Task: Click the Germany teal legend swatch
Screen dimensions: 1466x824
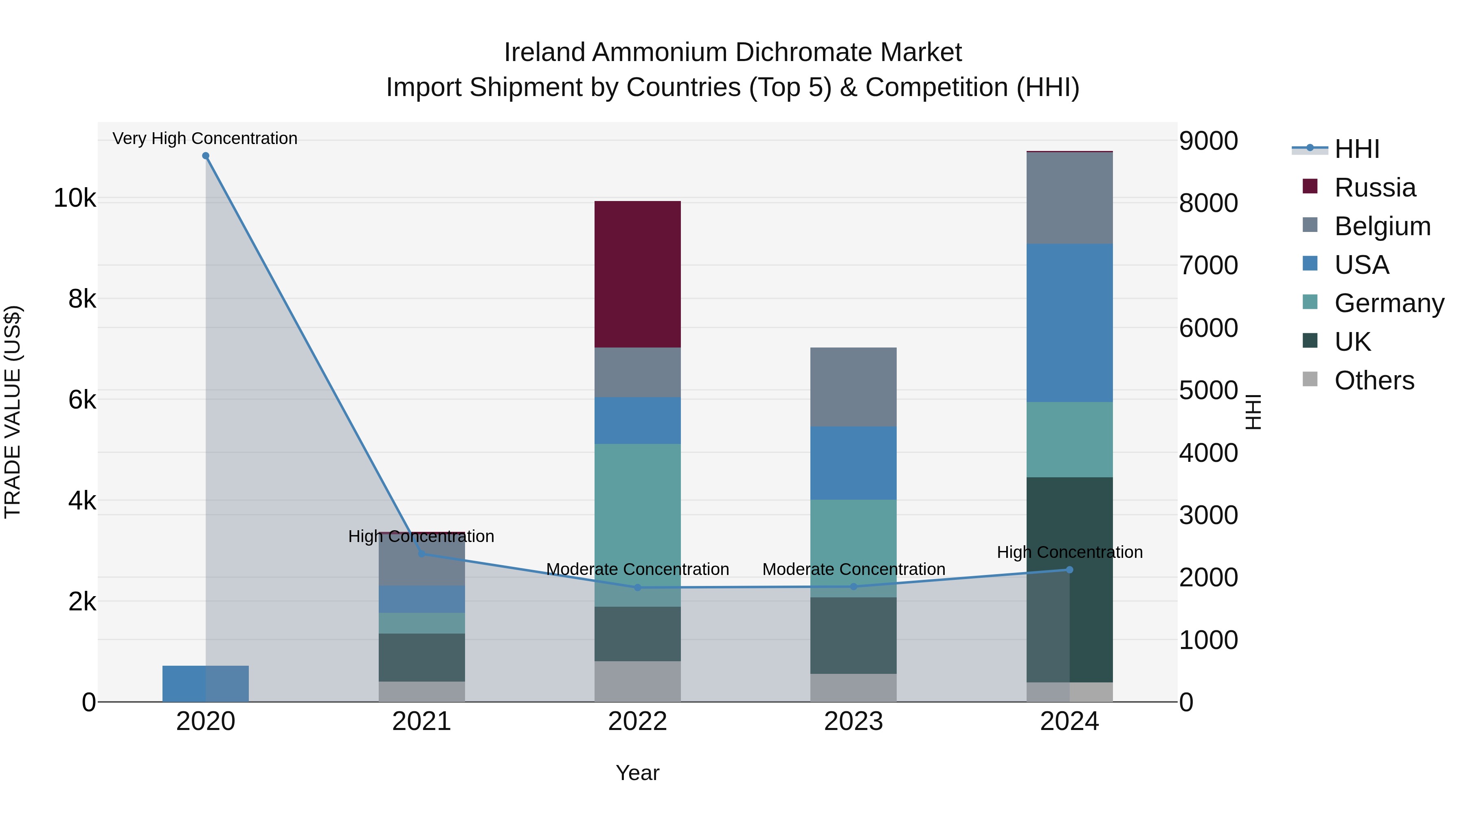Action: pyautogui.click(x=1310, y=302)
